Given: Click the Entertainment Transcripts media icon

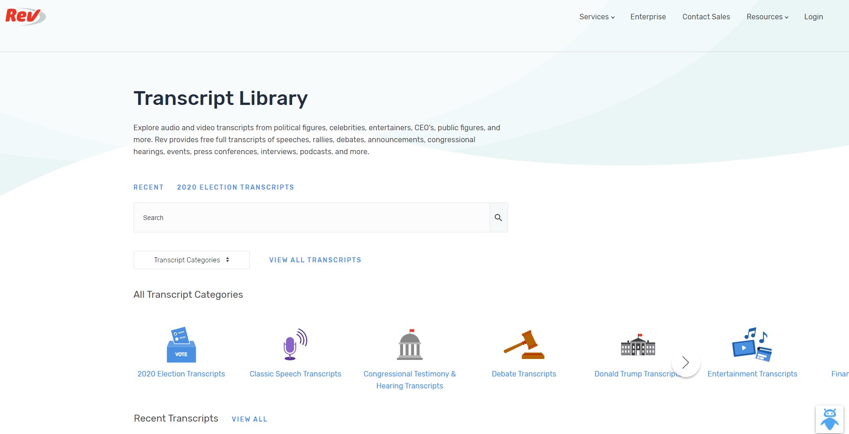Looking at the screenshot, I should point(752,344).
